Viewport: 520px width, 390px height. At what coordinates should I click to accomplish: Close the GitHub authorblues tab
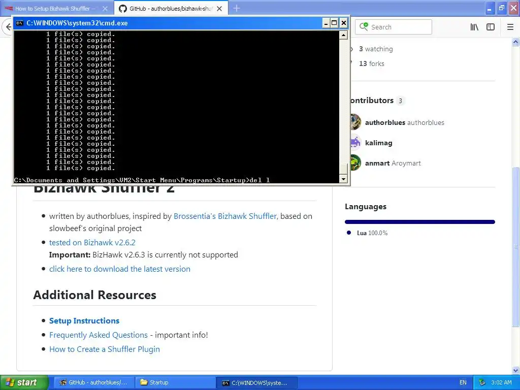point(219,9)
